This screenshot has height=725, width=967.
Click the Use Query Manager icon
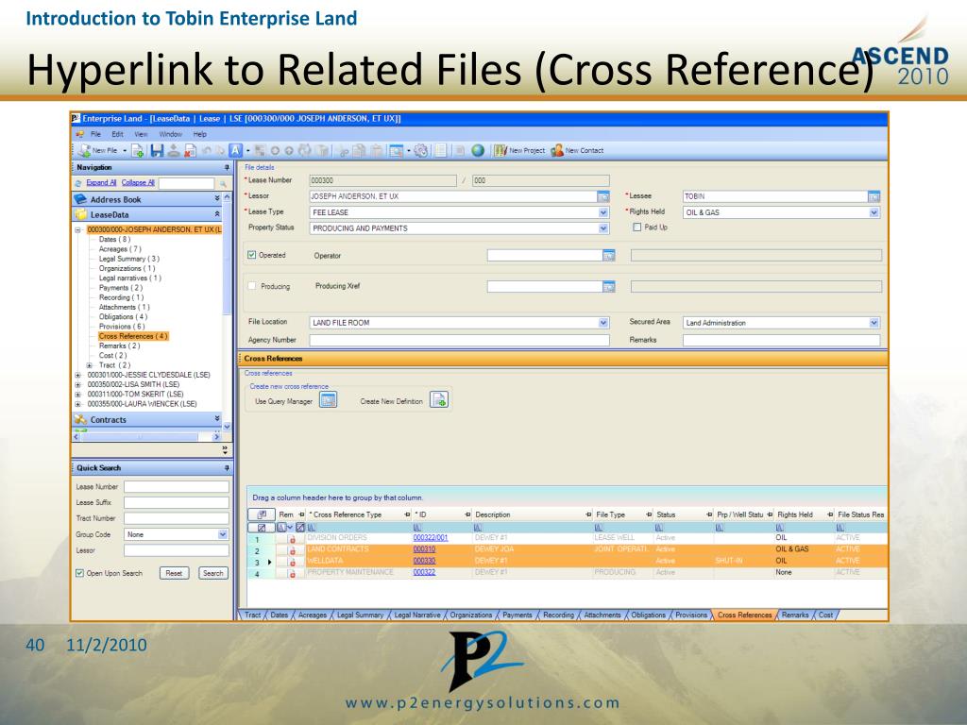[328, 400]
